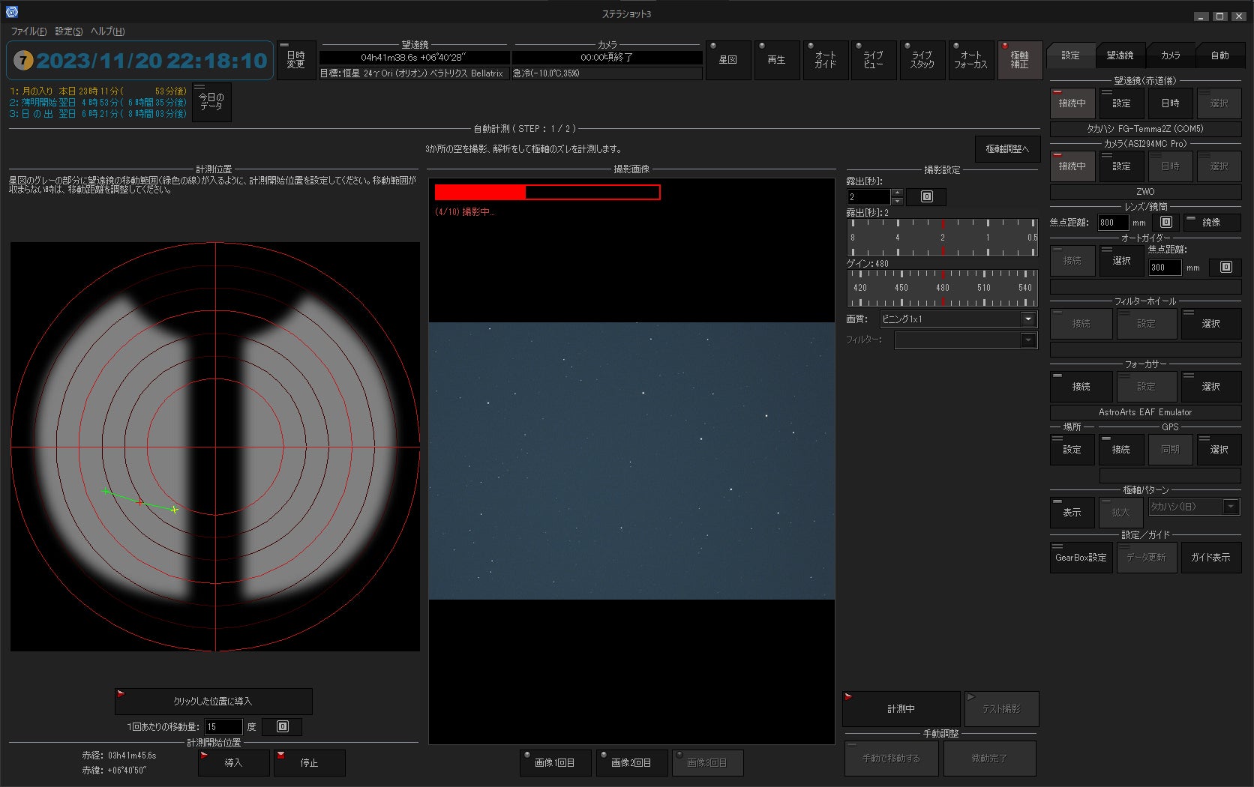Open the オートガイド panel
Screen dimensions: 1254x787
click(x=825, y=60)
